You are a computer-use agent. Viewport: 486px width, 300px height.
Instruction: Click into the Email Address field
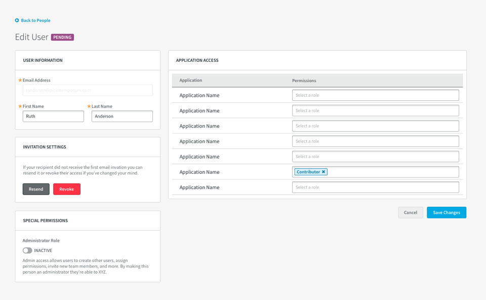88,90
